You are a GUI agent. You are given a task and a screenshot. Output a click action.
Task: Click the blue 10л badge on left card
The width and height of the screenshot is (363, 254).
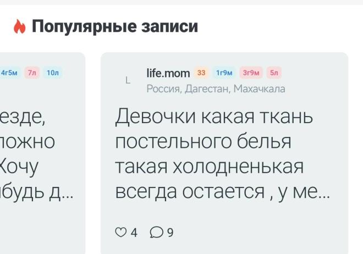point(53,73)
